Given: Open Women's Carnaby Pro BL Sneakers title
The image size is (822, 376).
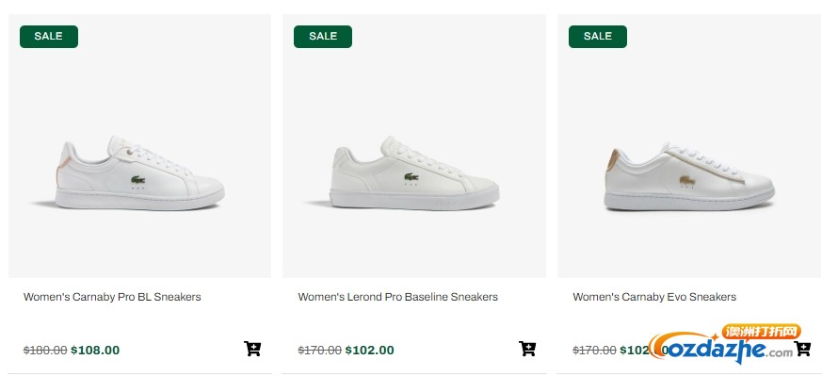Looking at the screenshot, I should 112,297.
